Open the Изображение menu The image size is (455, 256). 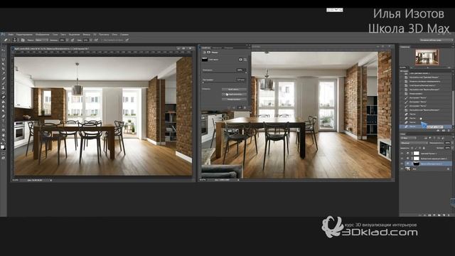43,35
